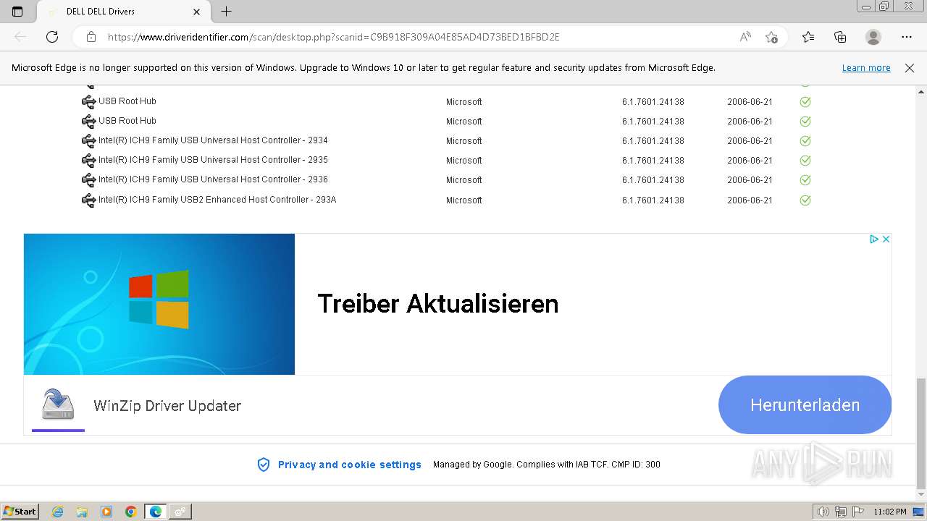Open Privacy and cookie settings
The height and width of the screenshot is (521, 927).
pos(350,465)
